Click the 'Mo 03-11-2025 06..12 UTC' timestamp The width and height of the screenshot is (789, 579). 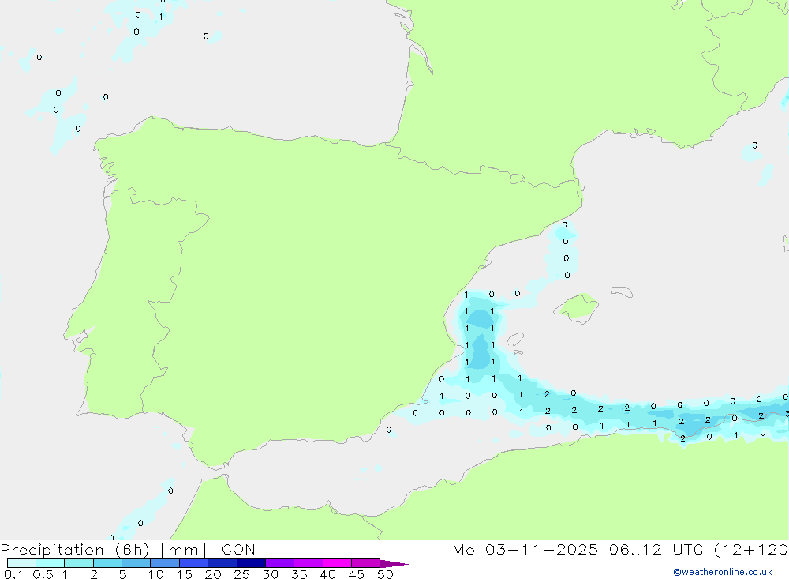pyautogui.click(x=578, y=550)
